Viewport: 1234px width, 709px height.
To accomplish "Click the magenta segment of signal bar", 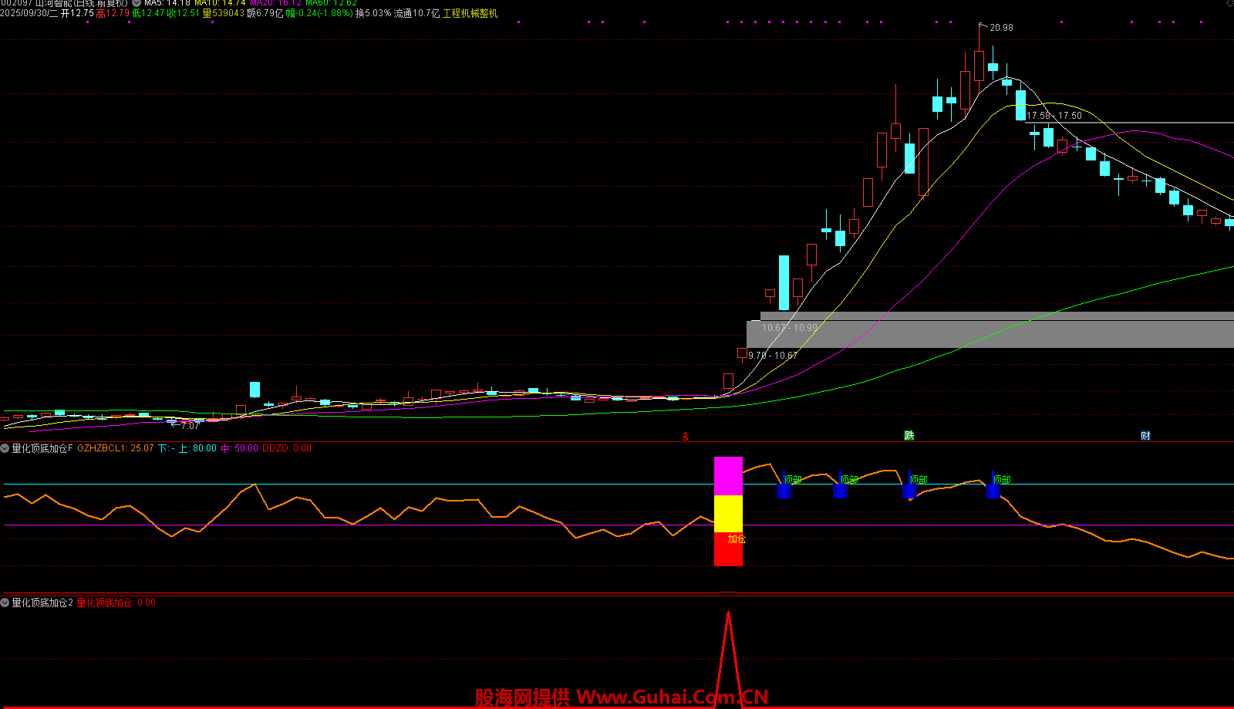I will 728,476.
